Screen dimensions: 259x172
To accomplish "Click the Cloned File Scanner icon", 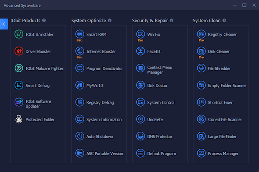I will pos(201,119).
